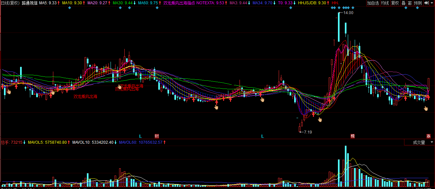The width and height of the screenshot is (435, 189).
Task: Click the 预测 forecast button
Action: pos(418,3)
